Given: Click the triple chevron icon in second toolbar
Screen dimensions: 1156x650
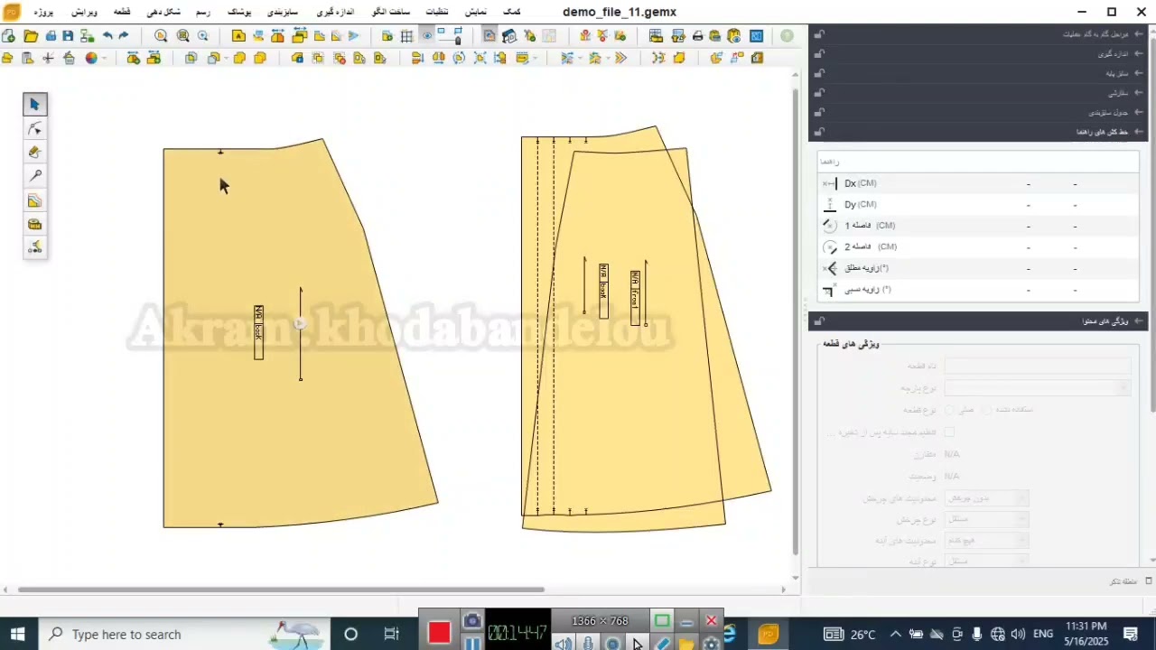Looking at the screenshot, I should point(620,58).
